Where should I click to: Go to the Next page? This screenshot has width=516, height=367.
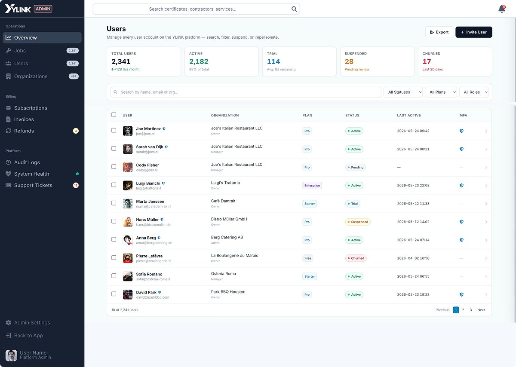481,310
